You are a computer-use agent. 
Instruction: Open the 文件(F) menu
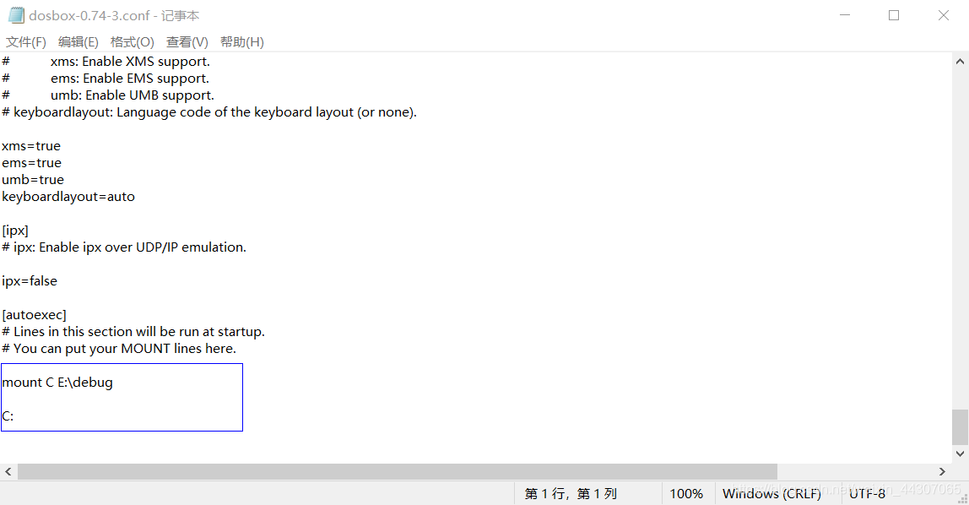(x=26, y=42)
